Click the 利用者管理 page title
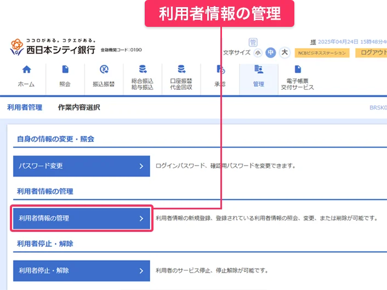 pyautogui.click(x=25, y=107)
